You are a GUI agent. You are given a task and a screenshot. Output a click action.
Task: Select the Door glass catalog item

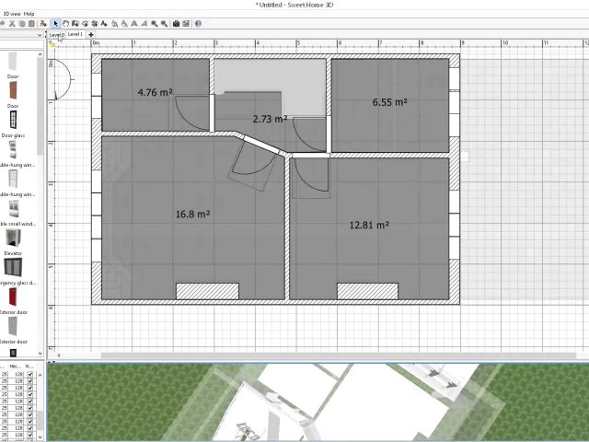(13, 151)
